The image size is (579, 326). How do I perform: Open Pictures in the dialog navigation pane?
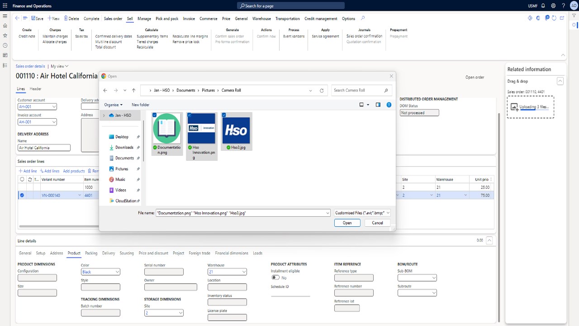[x=122, y=169]
